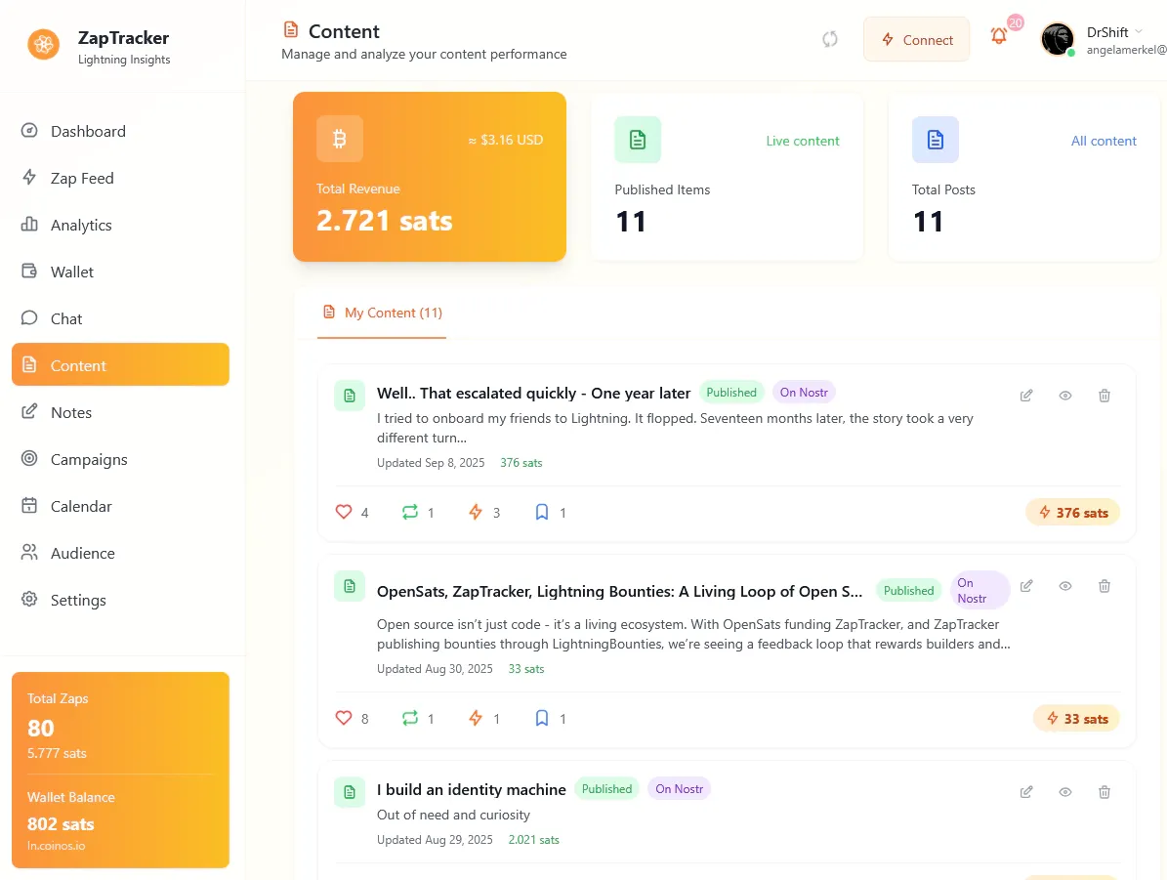Click heart likes icon on OpenSats post
Viewport: 1167px width, 880px height.
coord(343,719)
